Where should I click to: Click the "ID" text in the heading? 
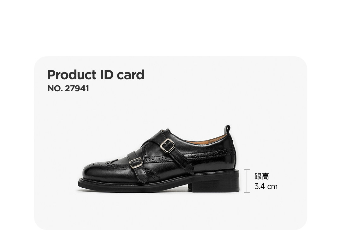[x=107, y=75]
